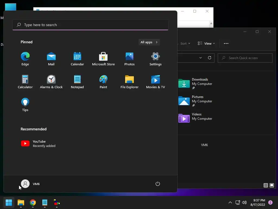Open the Calendar app
This screenshot has width=278, height=209.
click(x=77, y=59)
